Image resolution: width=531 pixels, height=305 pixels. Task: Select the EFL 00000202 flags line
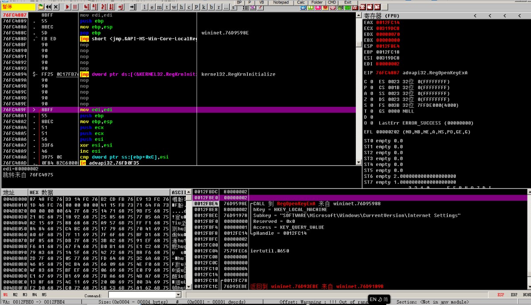pos(417,132)
